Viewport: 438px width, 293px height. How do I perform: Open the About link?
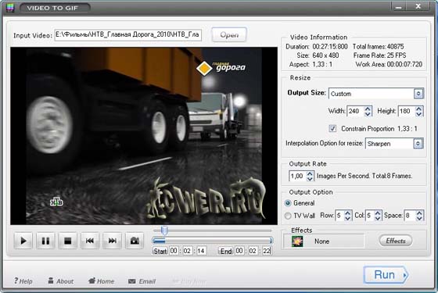pyautogui.click(x=61, y=281)
